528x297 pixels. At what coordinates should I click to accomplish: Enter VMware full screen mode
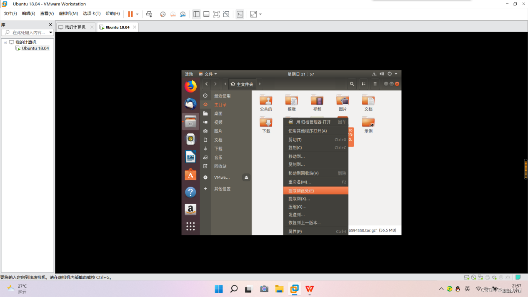[216, 14]
